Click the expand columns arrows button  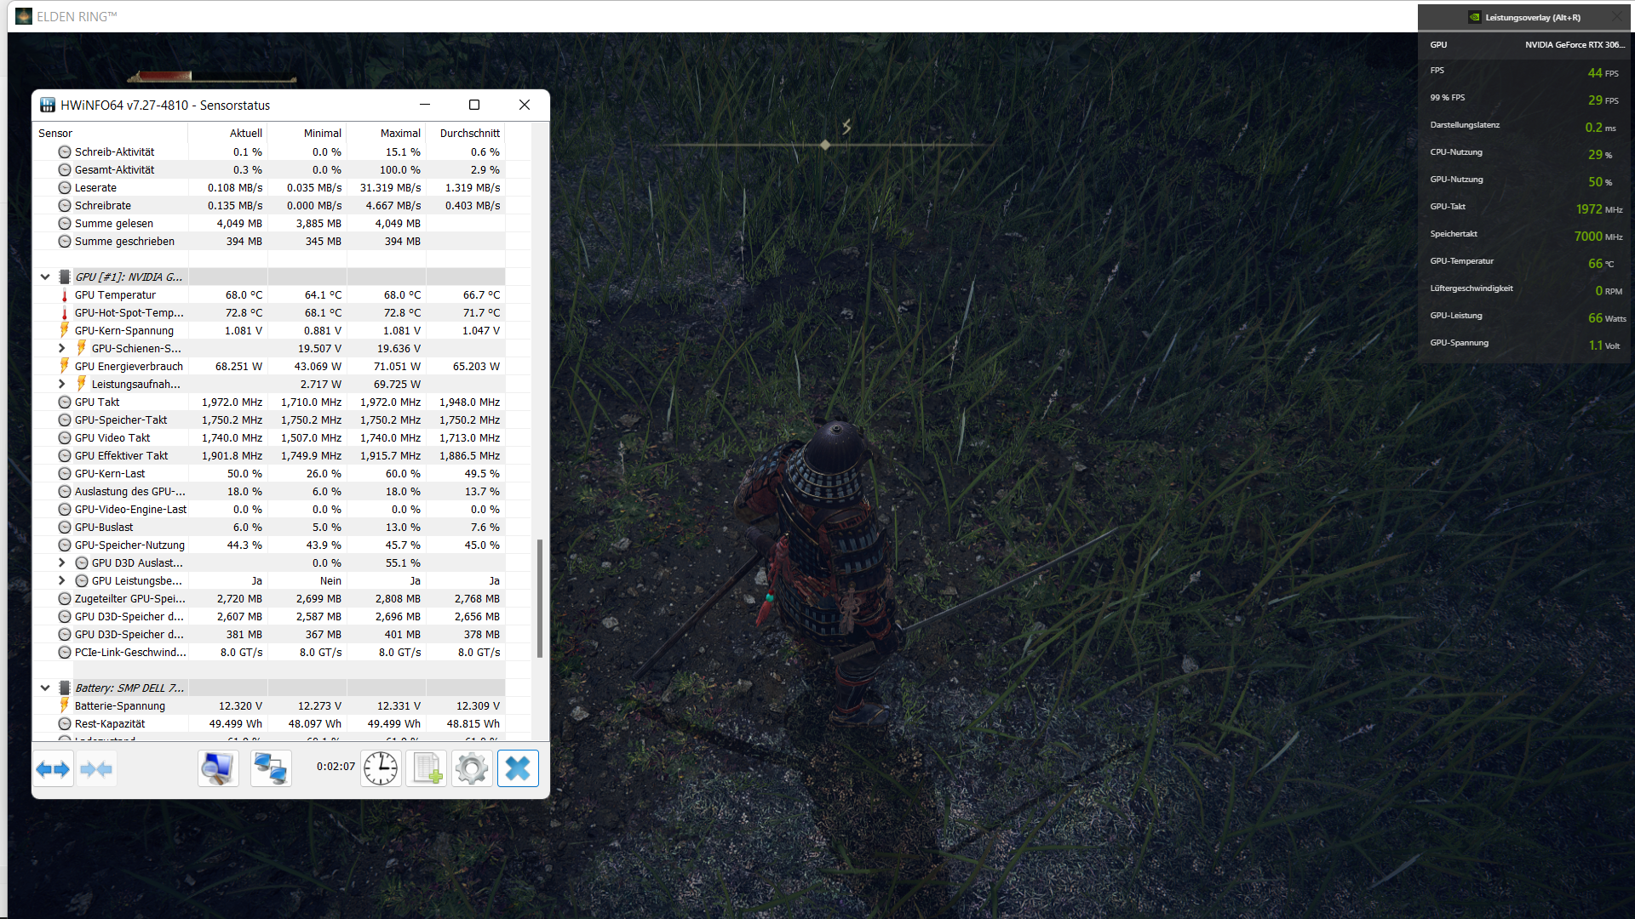tap(53, 769)
